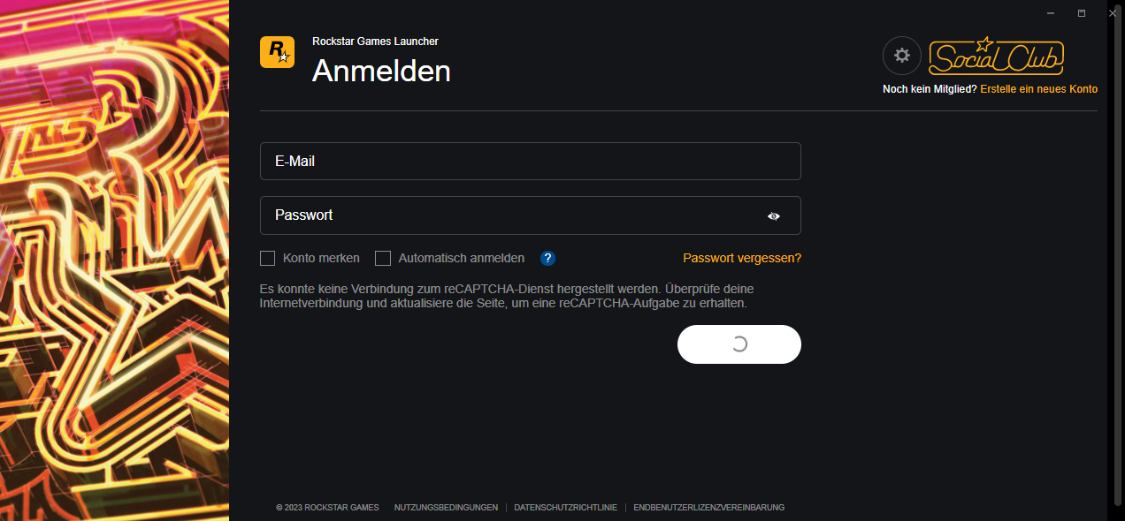Click the Anmelden heading

pyautogui.click(x=381, y=72)
